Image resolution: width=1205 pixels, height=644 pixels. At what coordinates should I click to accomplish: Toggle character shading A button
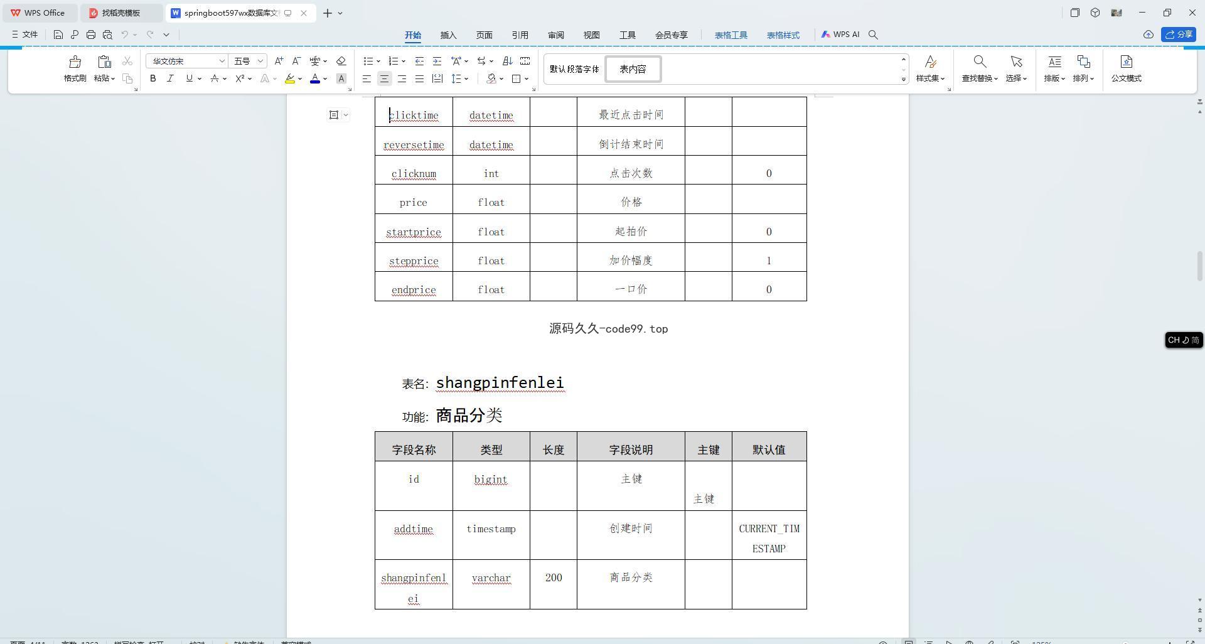[341, 78]
